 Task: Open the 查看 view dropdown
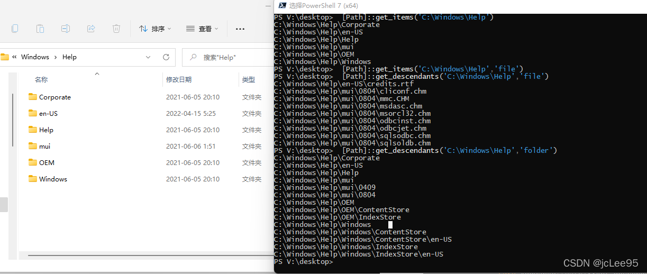coord(202,29)
